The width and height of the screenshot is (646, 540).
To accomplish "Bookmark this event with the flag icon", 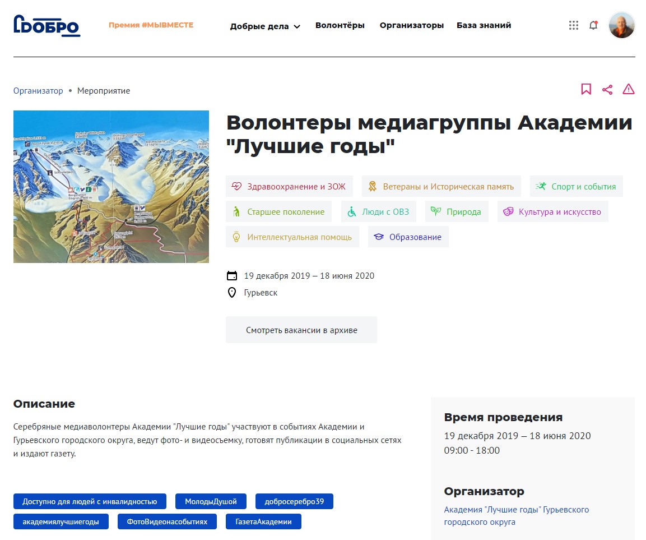I will (x=586, y=89).
